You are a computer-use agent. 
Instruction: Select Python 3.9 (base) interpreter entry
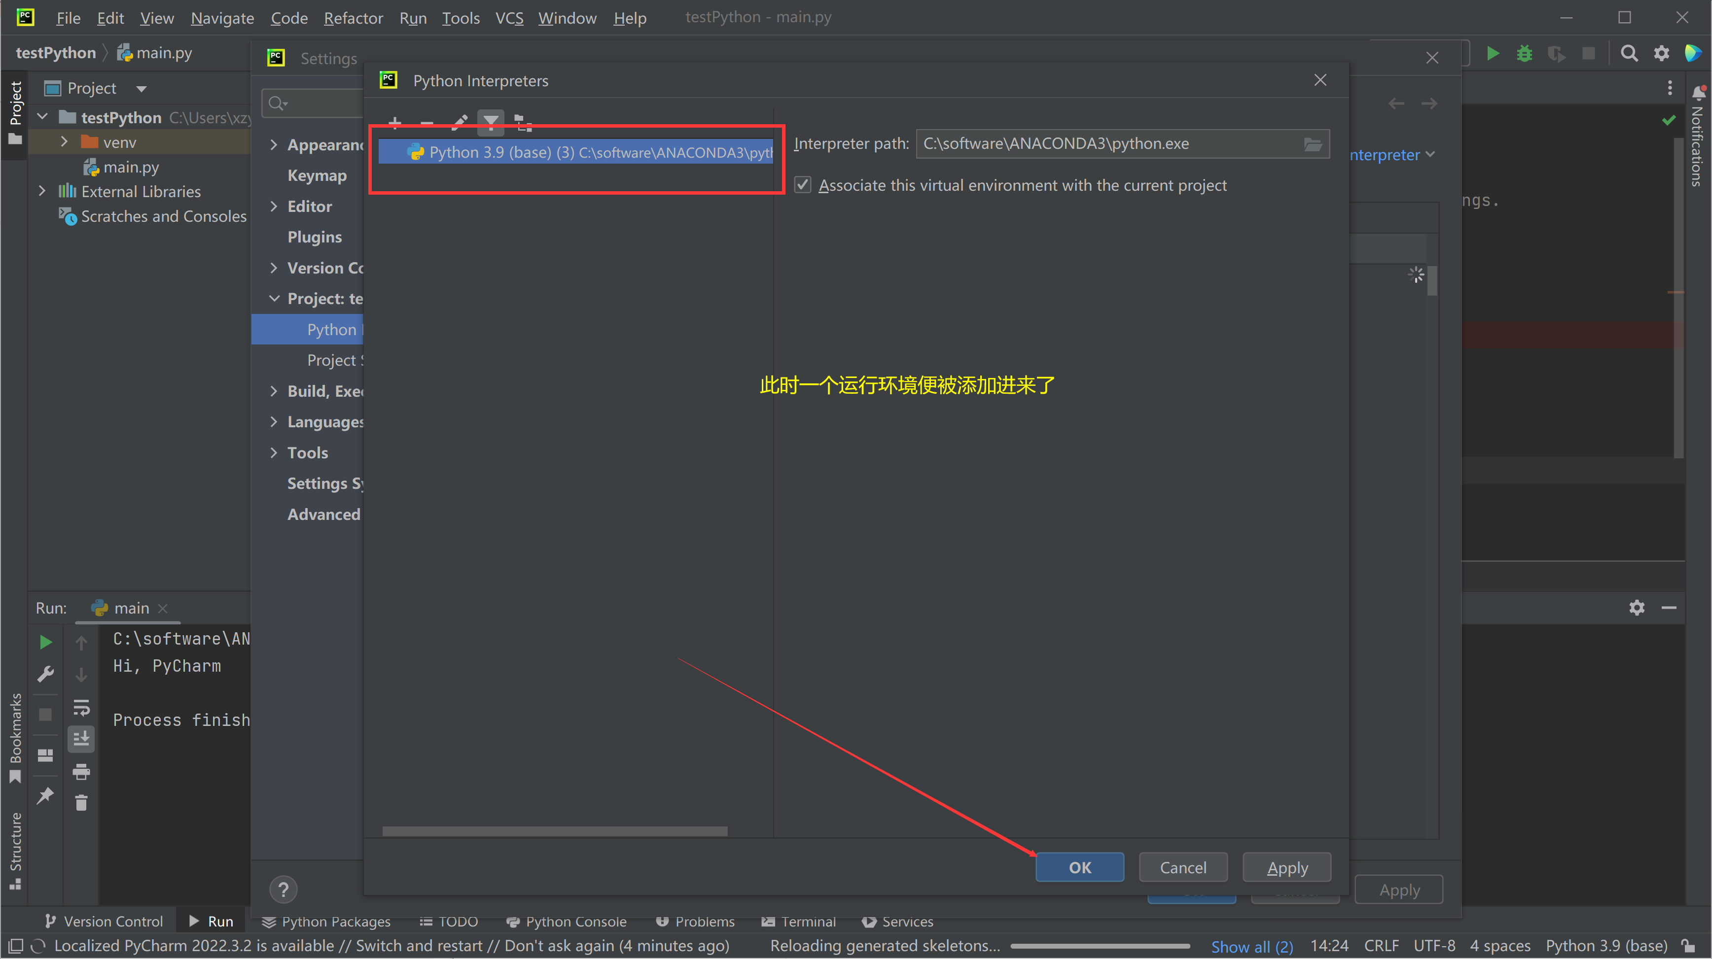tap(576, 153)
